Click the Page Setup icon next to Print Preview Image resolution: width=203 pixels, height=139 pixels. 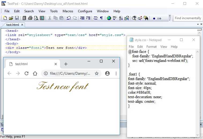tap(42, 18)
